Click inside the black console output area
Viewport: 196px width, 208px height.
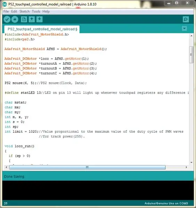98,190
